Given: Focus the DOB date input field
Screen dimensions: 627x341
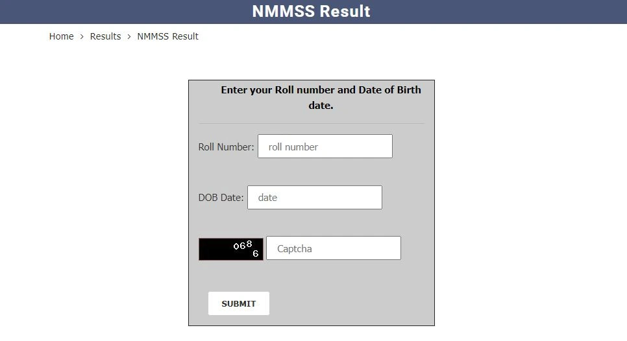Looking at the screenshot, I should click(x=314, y=198).
